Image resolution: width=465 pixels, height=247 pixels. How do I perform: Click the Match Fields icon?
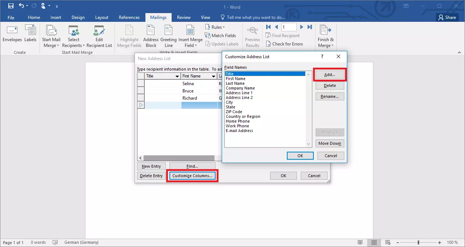tap(208, 36)
